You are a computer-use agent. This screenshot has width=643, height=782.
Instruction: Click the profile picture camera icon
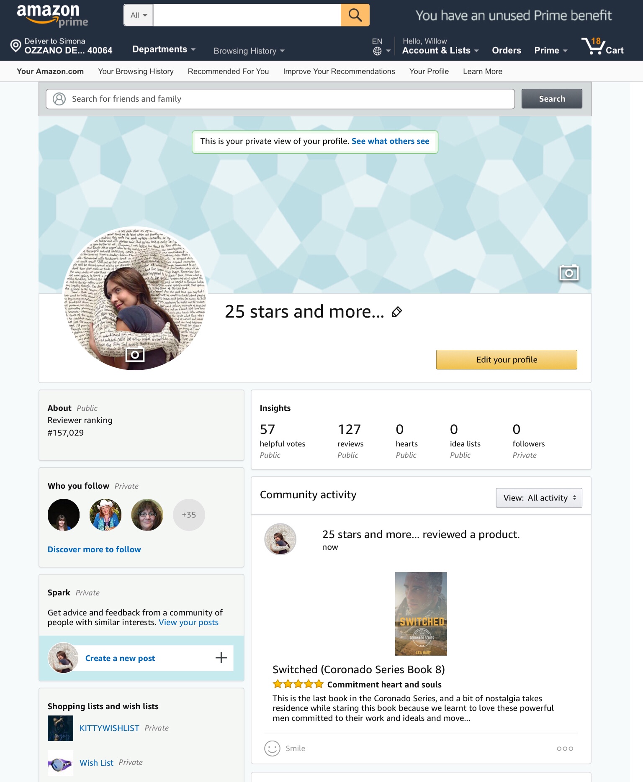(x=135, y=354)
